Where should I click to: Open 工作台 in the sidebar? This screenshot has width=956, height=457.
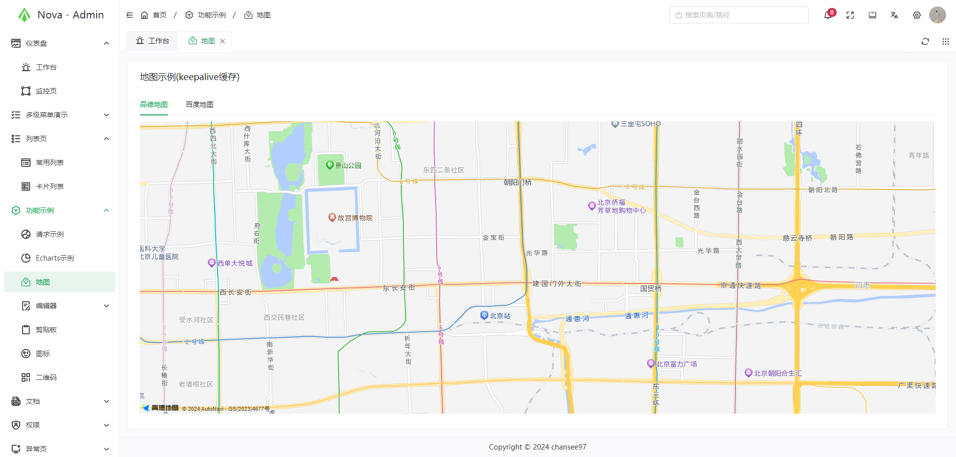coord(60,67)
